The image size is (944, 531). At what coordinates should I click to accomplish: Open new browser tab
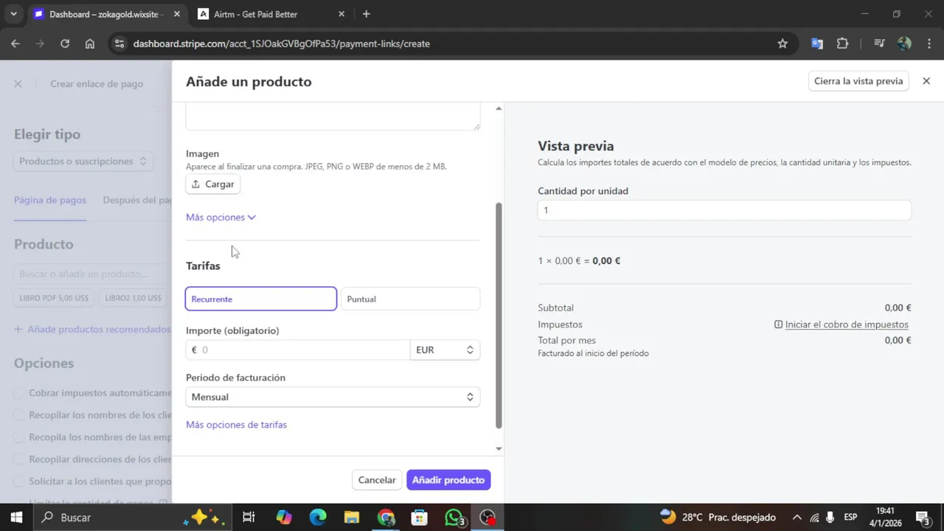coord(367,14)
